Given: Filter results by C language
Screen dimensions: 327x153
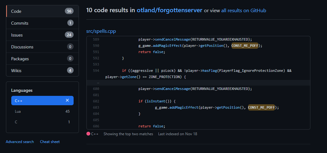Looking at the screenshot, I should [x=42, y=122].
